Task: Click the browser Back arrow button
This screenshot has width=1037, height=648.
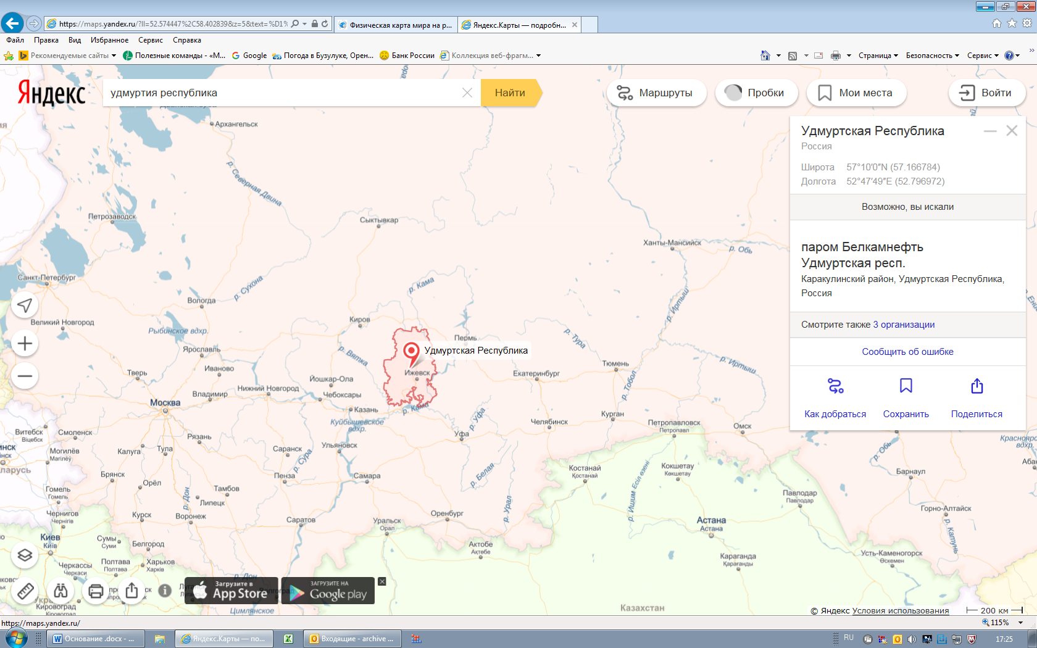Action: (x=12, y=23)
